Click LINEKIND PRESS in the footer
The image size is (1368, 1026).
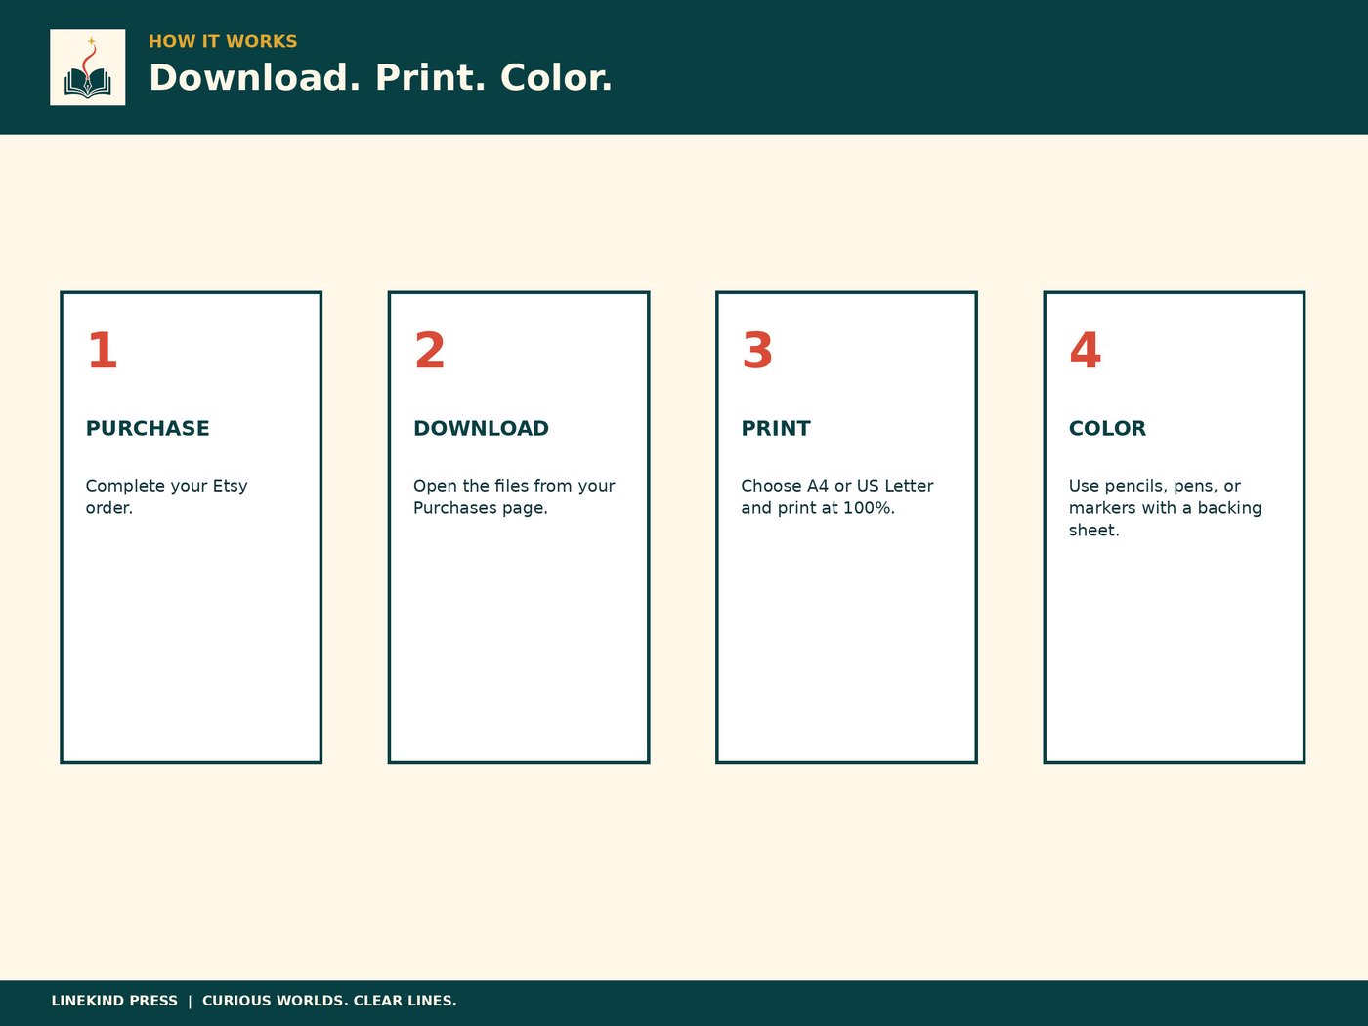pyautogui.click(x=114, y=1001)
